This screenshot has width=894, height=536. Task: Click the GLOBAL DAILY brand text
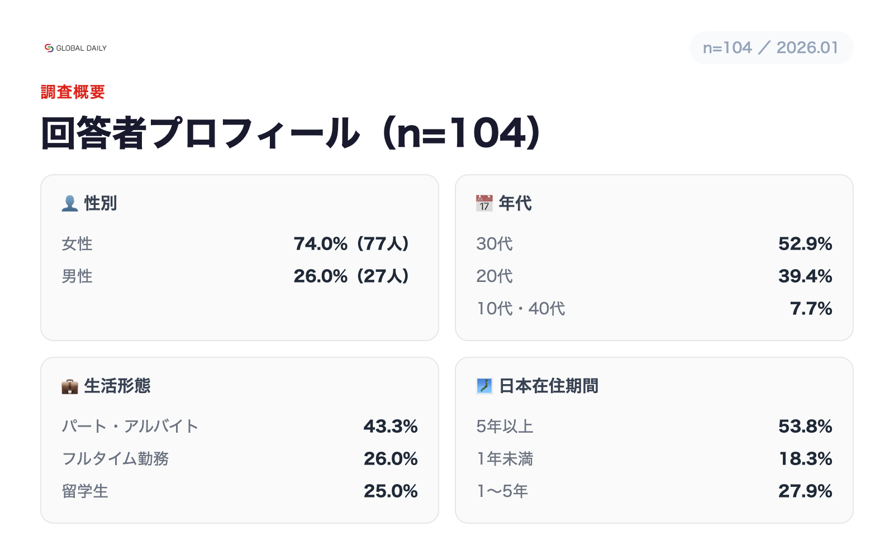point(81,49)
